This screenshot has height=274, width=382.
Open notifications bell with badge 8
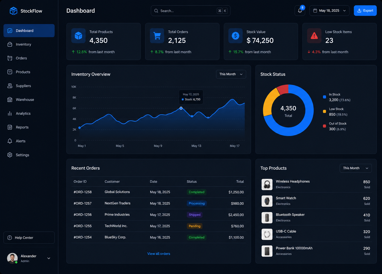[x=300, y=11]
